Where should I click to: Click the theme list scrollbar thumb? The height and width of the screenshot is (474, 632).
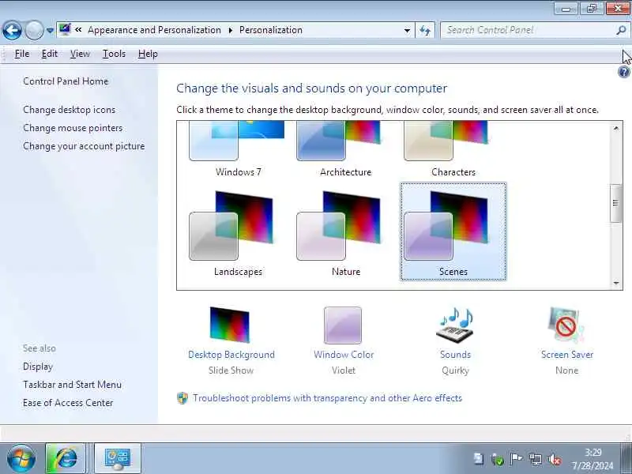click(615, 203)
